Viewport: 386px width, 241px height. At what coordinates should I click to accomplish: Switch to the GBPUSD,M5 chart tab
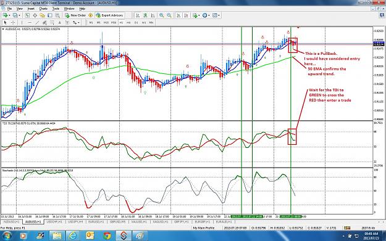118,222
